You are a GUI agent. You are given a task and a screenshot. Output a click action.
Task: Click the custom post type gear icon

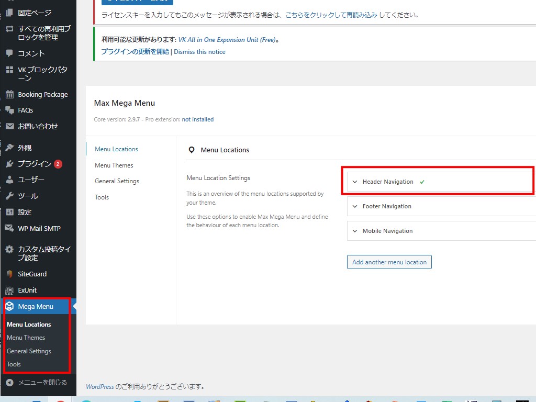click(9, 250)
